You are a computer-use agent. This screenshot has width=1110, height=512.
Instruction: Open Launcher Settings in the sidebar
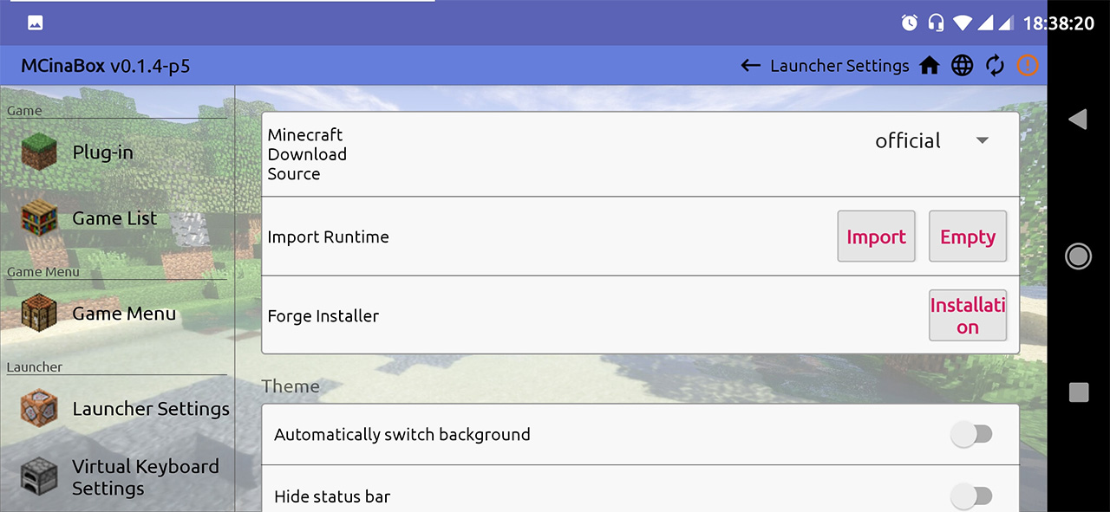pos(150,409)
